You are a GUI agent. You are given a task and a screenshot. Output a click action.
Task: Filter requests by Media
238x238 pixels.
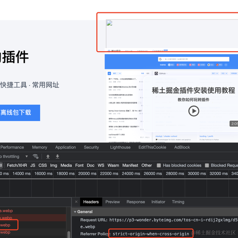tap(66, 166)
